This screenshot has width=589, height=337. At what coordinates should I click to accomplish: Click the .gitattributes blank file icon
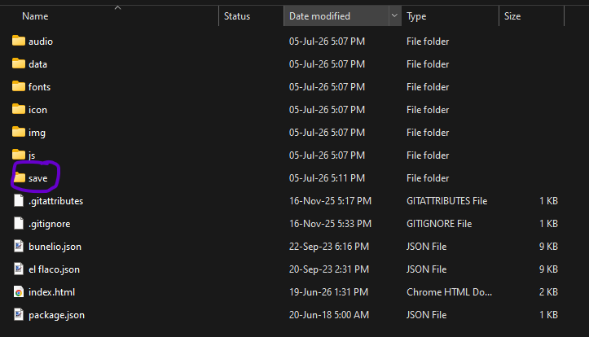[x=19, y=200]
